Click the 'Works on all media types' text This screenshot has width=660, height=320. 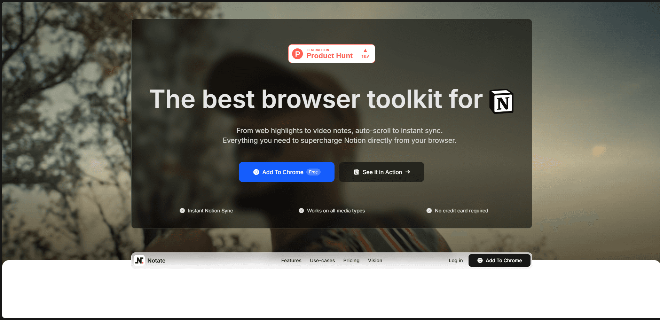(x=336, y=211)
